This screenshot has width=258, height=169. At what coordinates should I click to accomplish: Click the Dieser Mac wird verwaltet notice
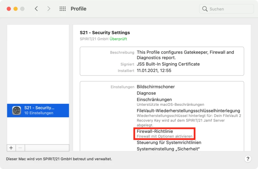[x=59, y=159]
